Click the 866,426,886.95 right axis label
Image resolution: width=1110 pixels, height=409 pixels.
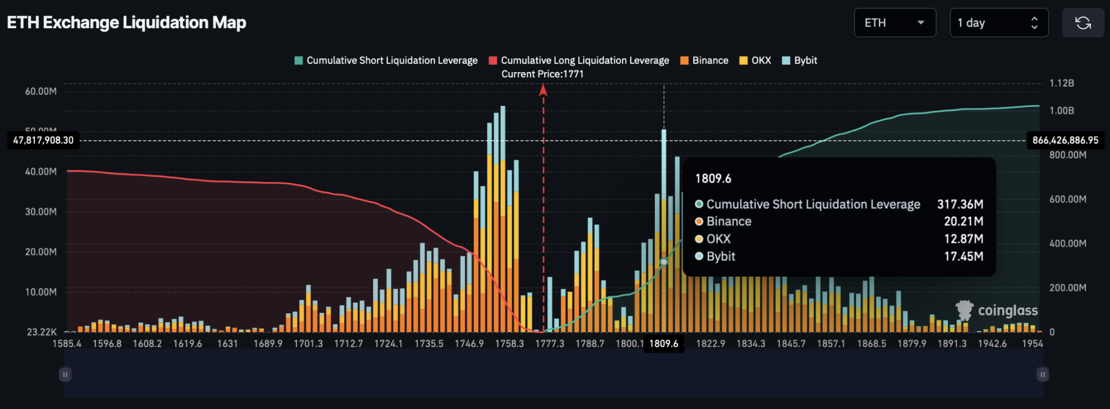1065,140
